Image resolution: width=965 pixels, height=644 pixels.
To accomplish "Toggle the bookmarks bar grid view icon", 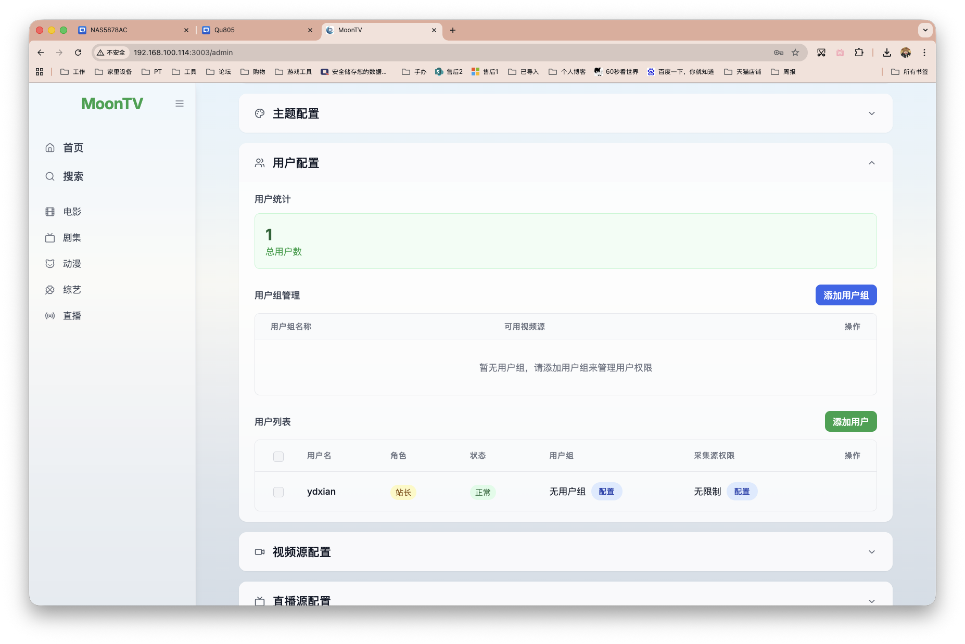I will click(x=40, y=71).
